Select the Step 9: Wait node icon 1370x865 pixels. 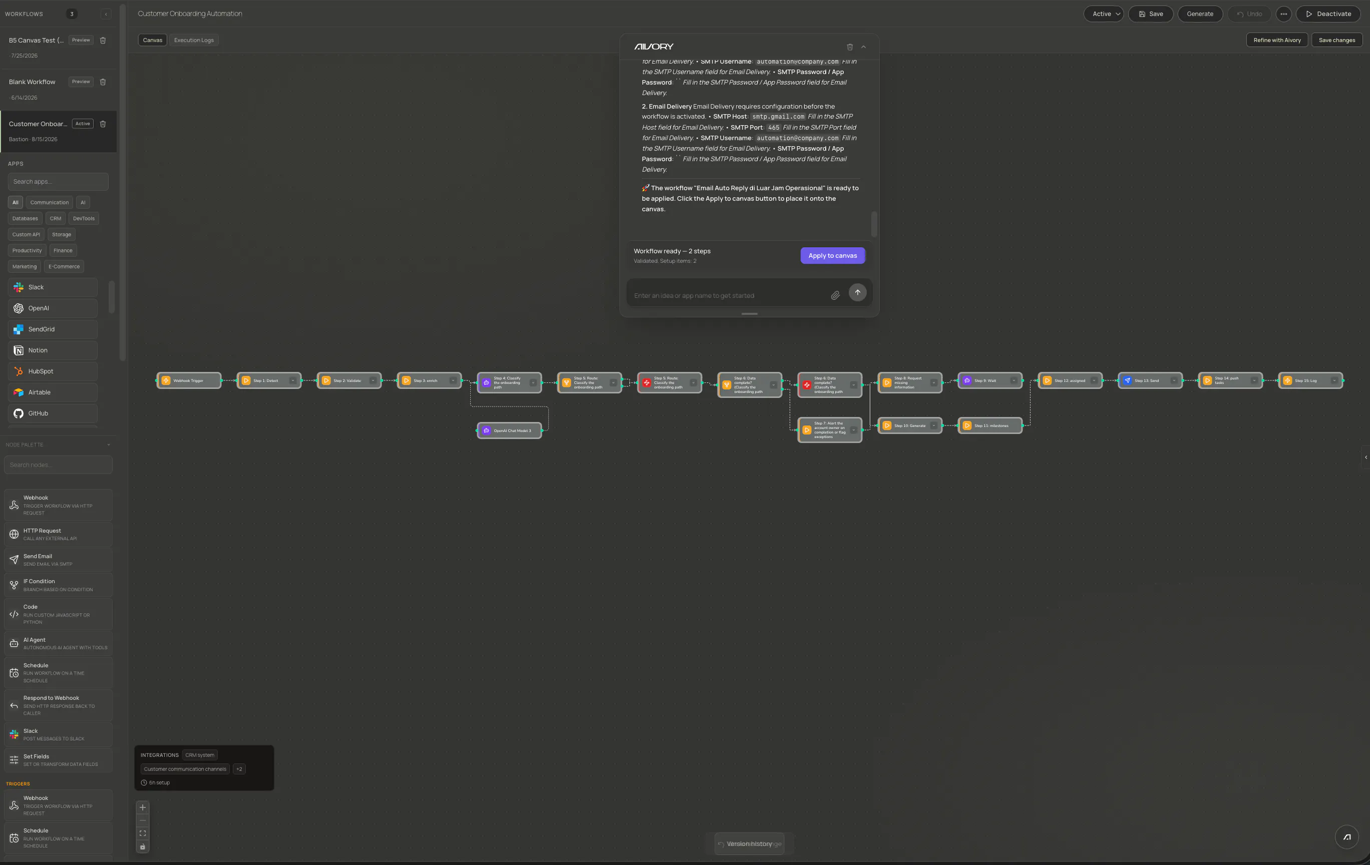[966, 380]
